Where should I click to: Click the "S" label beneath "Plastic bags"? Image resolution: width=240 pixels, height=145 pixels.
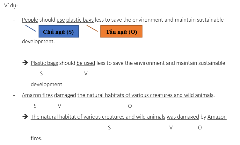41,74
